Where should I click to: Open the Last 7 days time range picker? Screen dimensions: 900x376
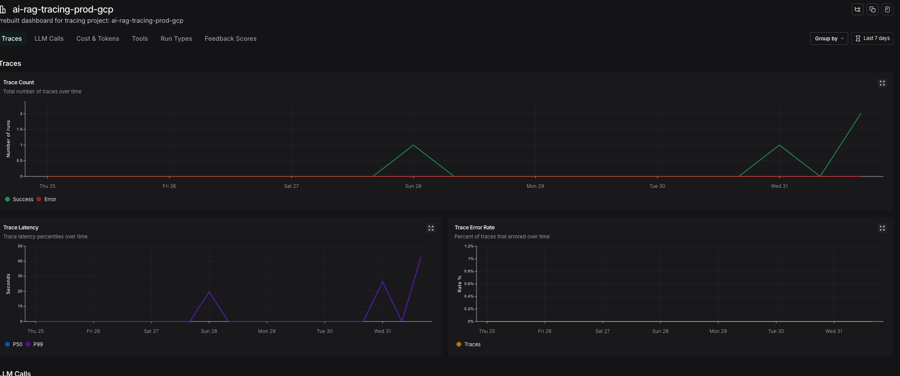coord(873,38)
